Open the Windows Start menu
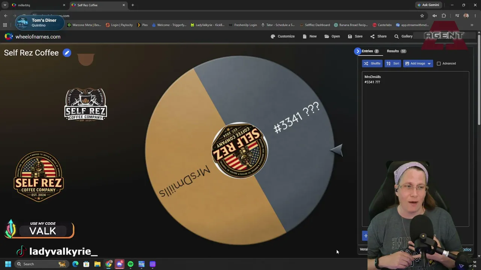The height and width of the screenshot is (270, 481). click(8, 264)
